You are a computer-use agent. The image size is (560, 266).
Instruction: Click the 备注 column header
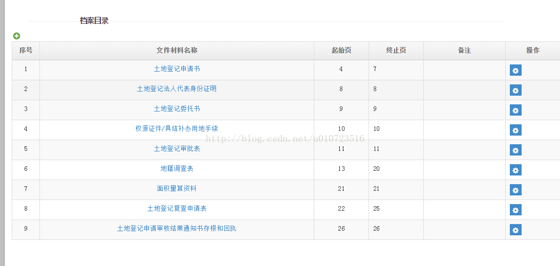[x=464, y=51]
